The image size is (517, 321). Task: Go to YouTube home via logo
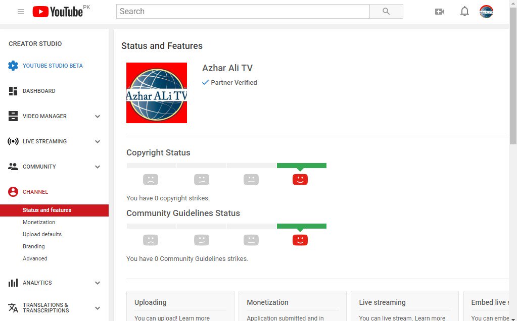[58, 12]
